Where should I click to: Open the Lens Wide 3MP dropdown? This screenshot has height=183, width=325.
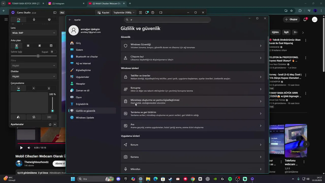coord(34,33)
